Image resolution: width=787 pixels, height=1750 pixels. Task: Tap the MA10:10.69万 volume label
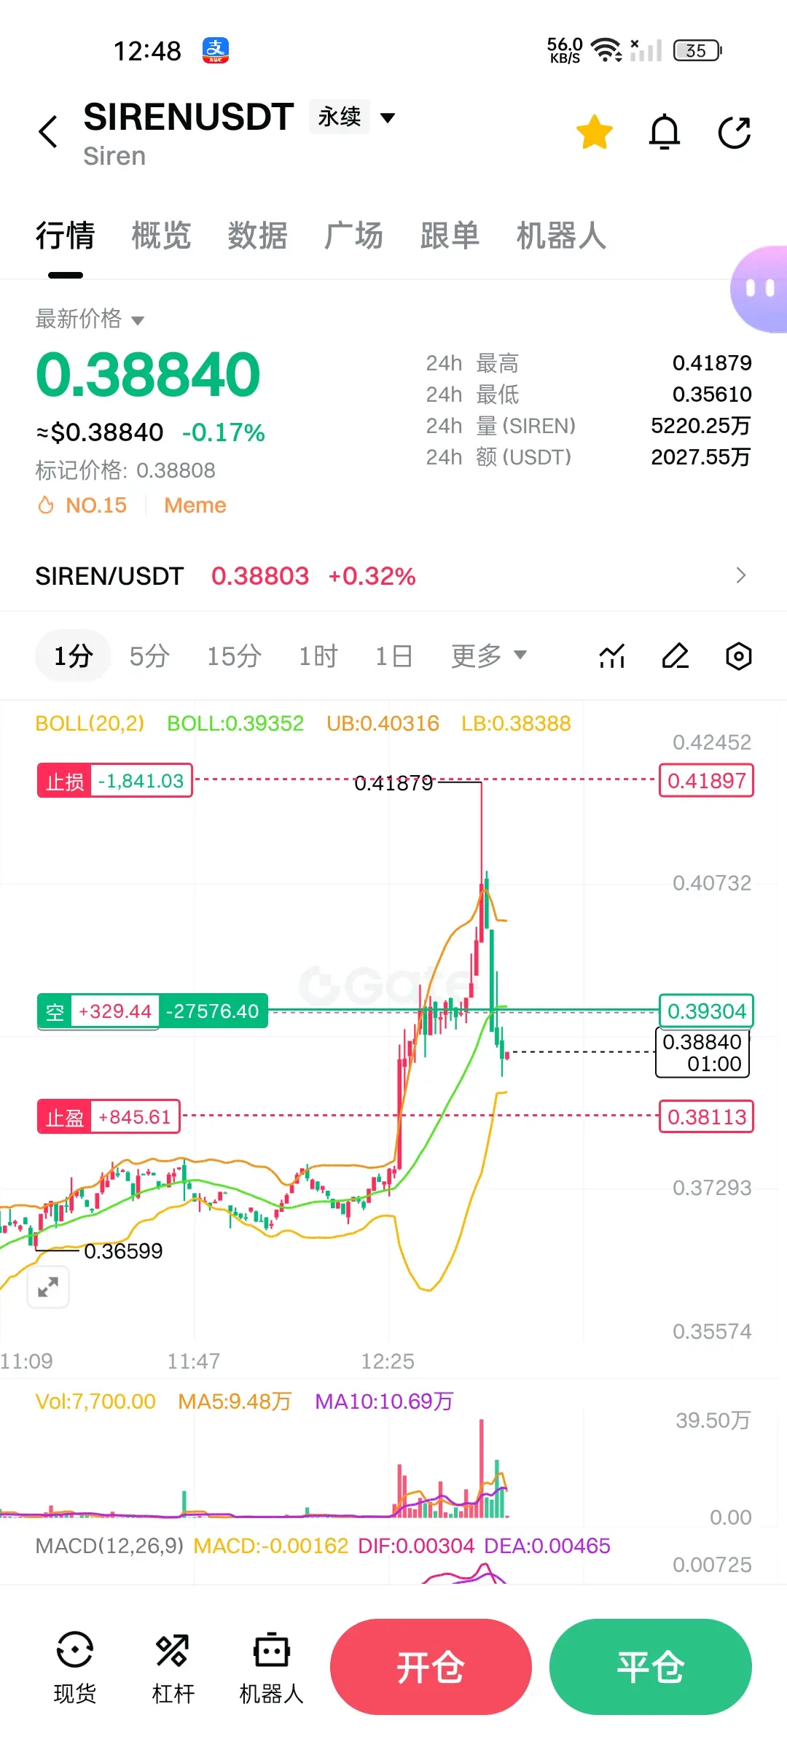[x=384, y=1401]
